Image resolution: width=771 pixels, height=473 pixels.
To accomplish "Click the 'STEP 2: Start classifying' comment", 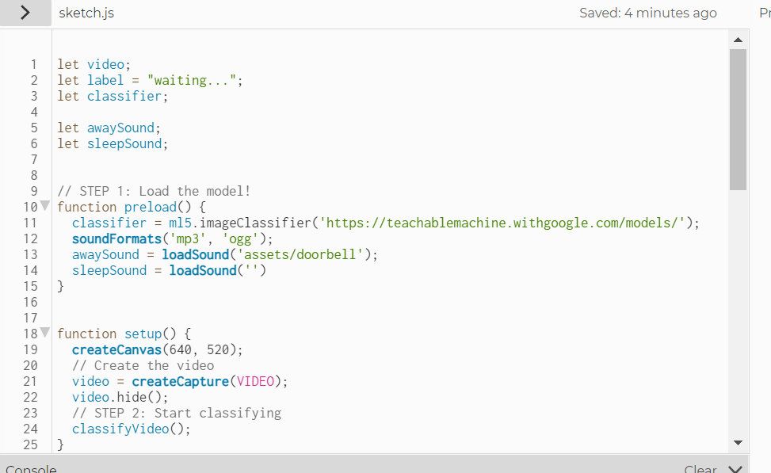I will pos(177,413).
